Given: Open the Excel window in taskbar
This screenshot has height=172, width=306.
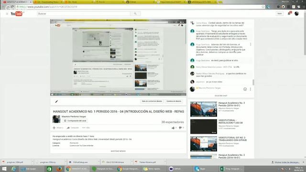Looking at the screenshot, I should (x=231, y=169).
